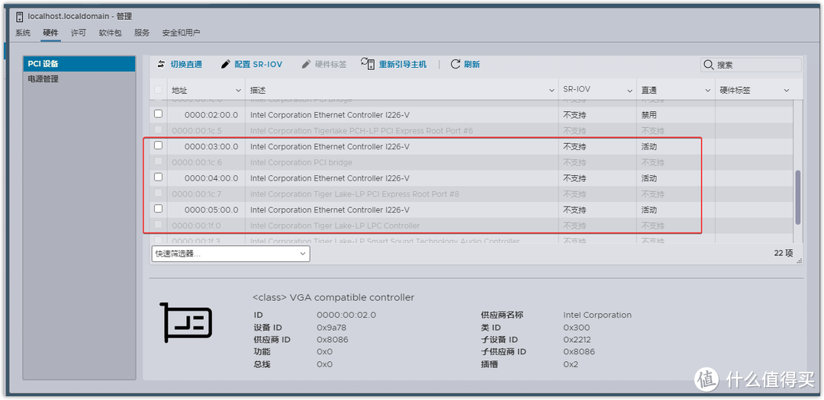This screenshot has width=824, height=400.
Task: Click the 配置 SR-IOV button
Action: [252, 64]
